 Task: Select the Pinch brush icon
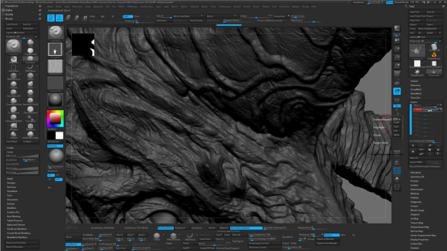30,93
